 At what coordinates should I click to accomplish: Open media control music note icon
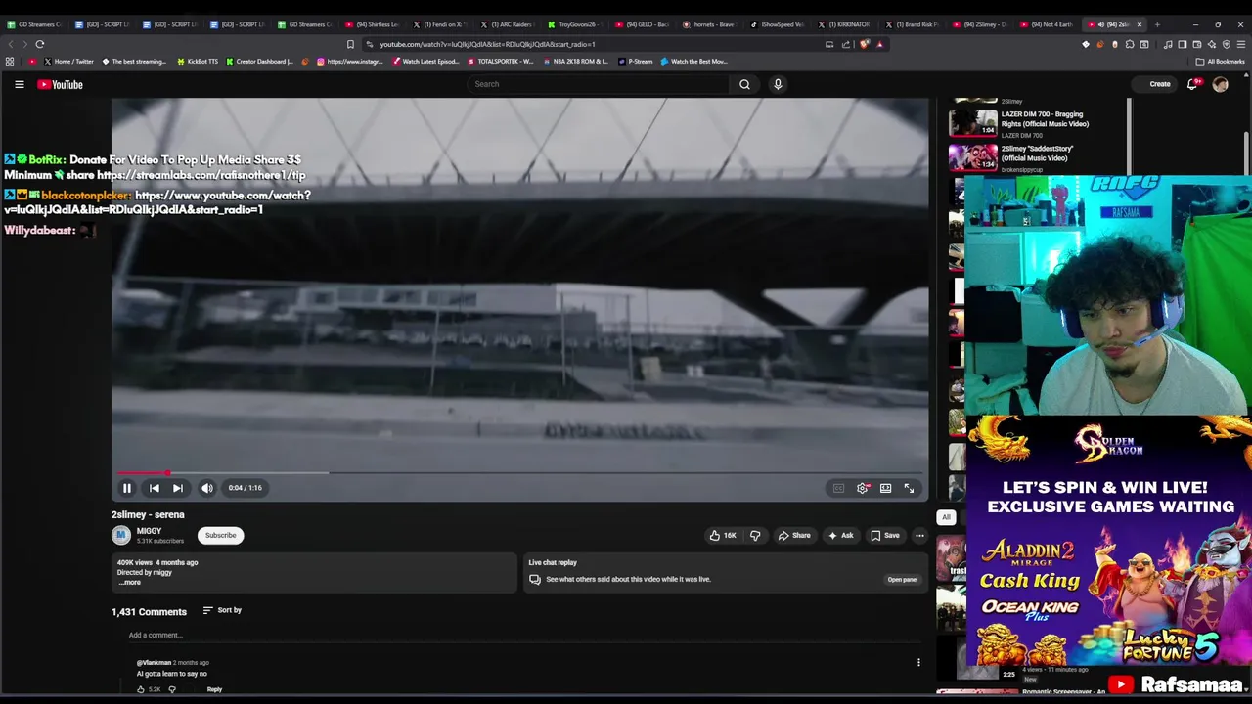pyautogui.click(x=1168, y=44)
